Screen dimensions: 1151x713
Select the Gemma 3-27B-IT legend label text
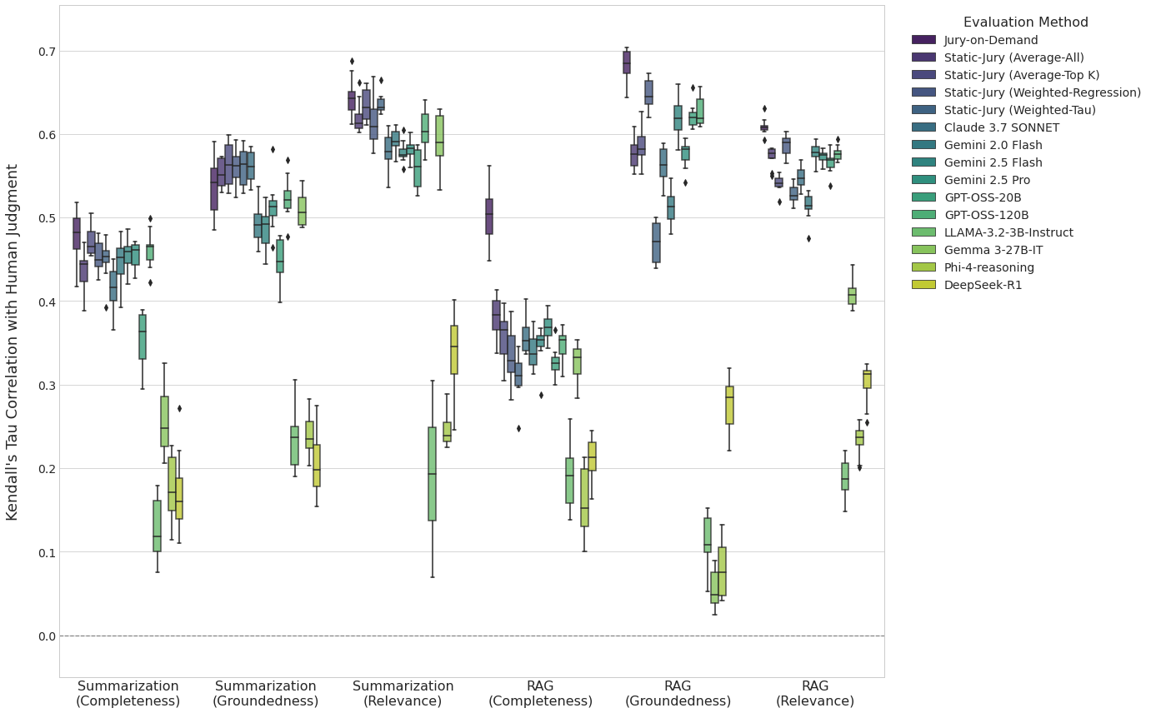pos(993,250)
